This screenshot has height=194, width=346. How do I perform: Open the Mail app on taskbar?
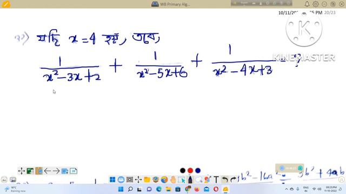[207, 189]
